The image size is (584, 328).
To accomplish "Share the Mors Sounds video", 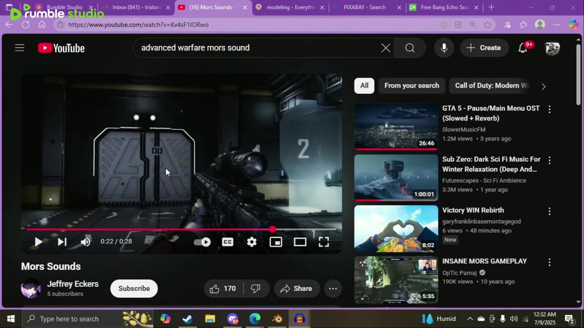I will tap(297, 288).
